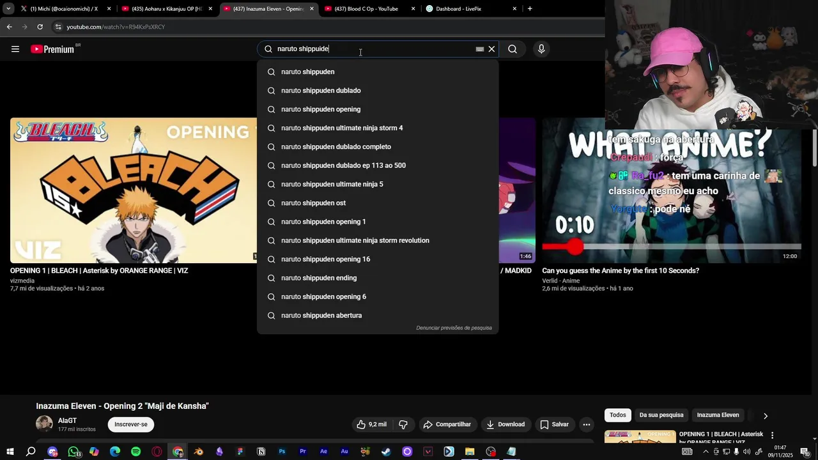The image size is (818, 460).
Task: Open Adobe Audition from the taskbar
Action: (x=344, y=452)
